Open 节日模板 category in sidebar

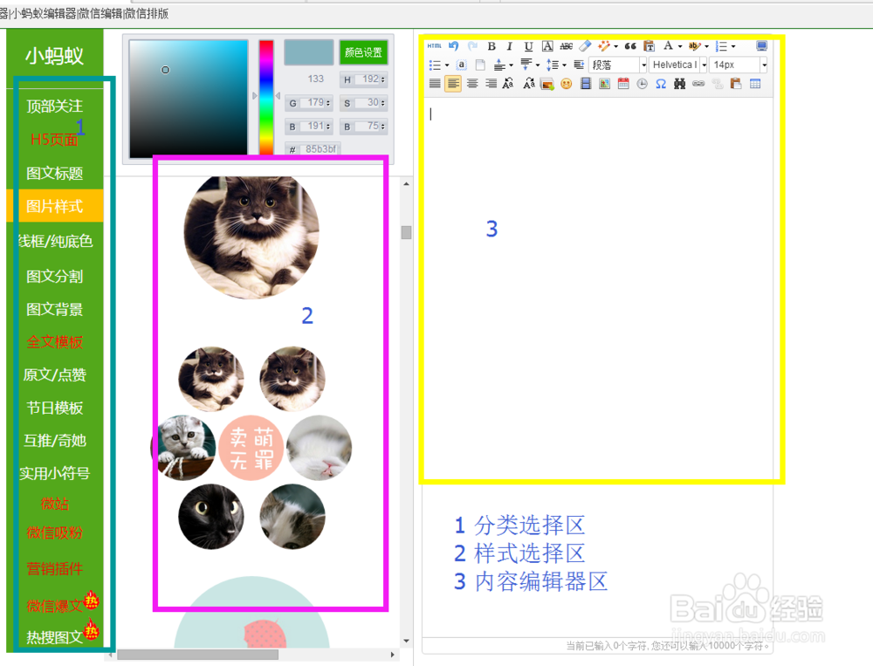pyautogui.click(x=54, y=408)
